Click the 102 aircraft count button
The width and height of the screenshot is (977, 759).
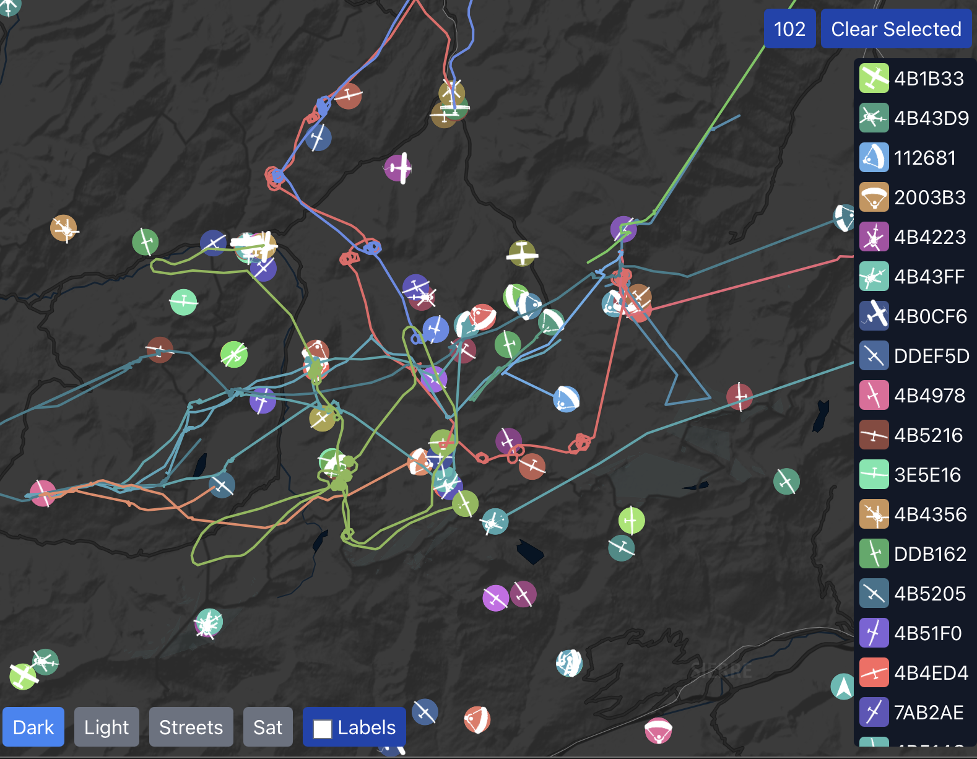(x=789, y=29)
